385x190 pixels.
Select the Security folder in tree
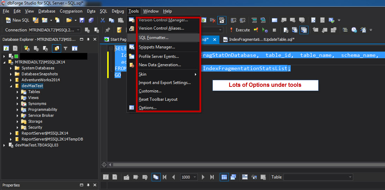pos(35,127)
